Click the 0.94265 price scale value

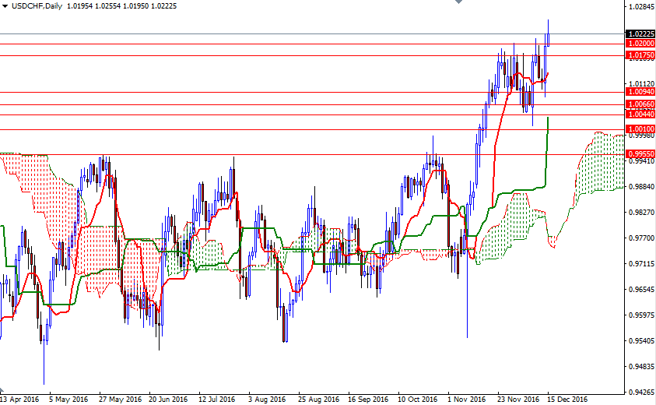pyautogui.click(x=641, y=393)
